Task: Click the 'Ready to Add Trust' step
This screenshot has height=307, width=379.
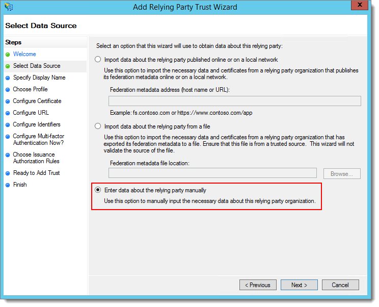Action: point(36,173)
